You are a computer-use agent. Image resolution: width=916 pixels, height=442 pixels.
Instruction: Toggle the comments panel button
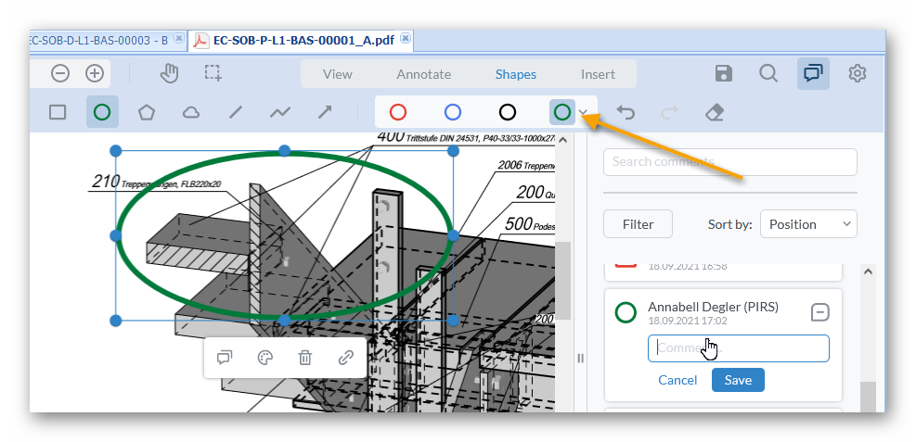[x=813, y=73]
